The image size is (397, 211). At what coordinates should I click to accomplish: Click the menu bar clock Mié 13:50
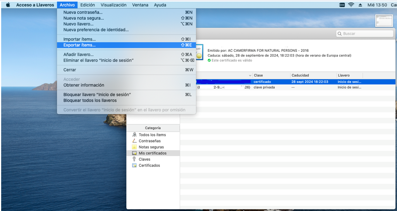(x=377, y=5)
